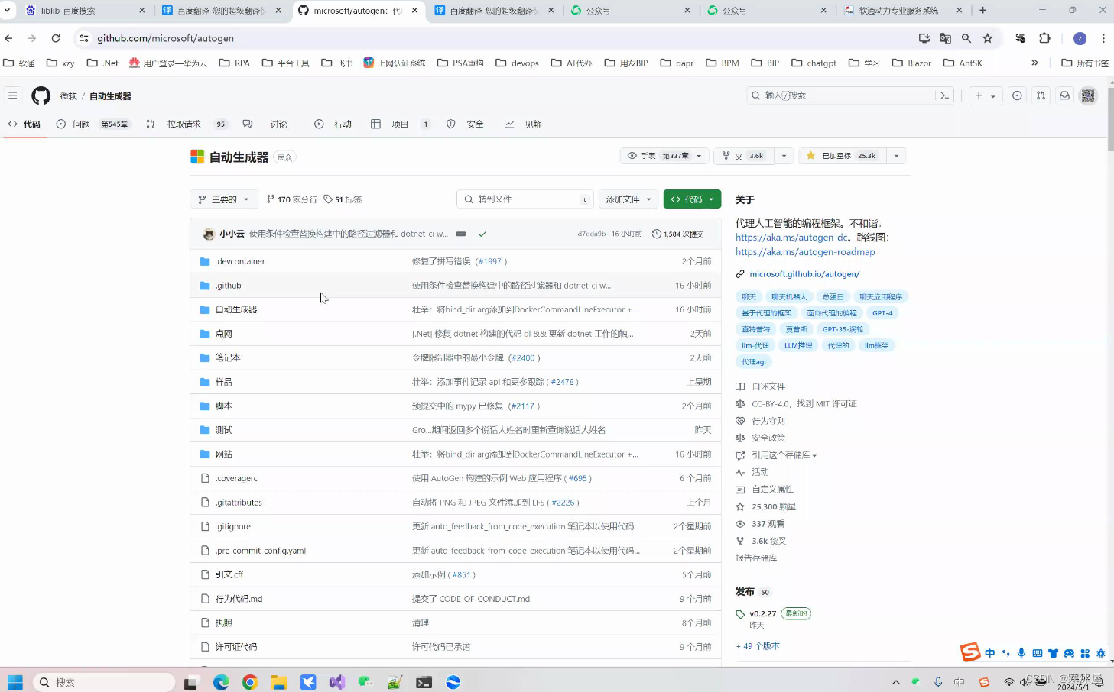
Task: Switch to the Actions tab
Action: tap(333, 124)
